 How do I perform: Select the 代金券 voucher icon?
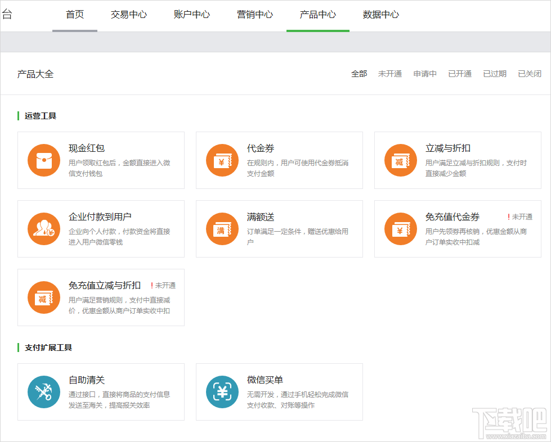222,160
